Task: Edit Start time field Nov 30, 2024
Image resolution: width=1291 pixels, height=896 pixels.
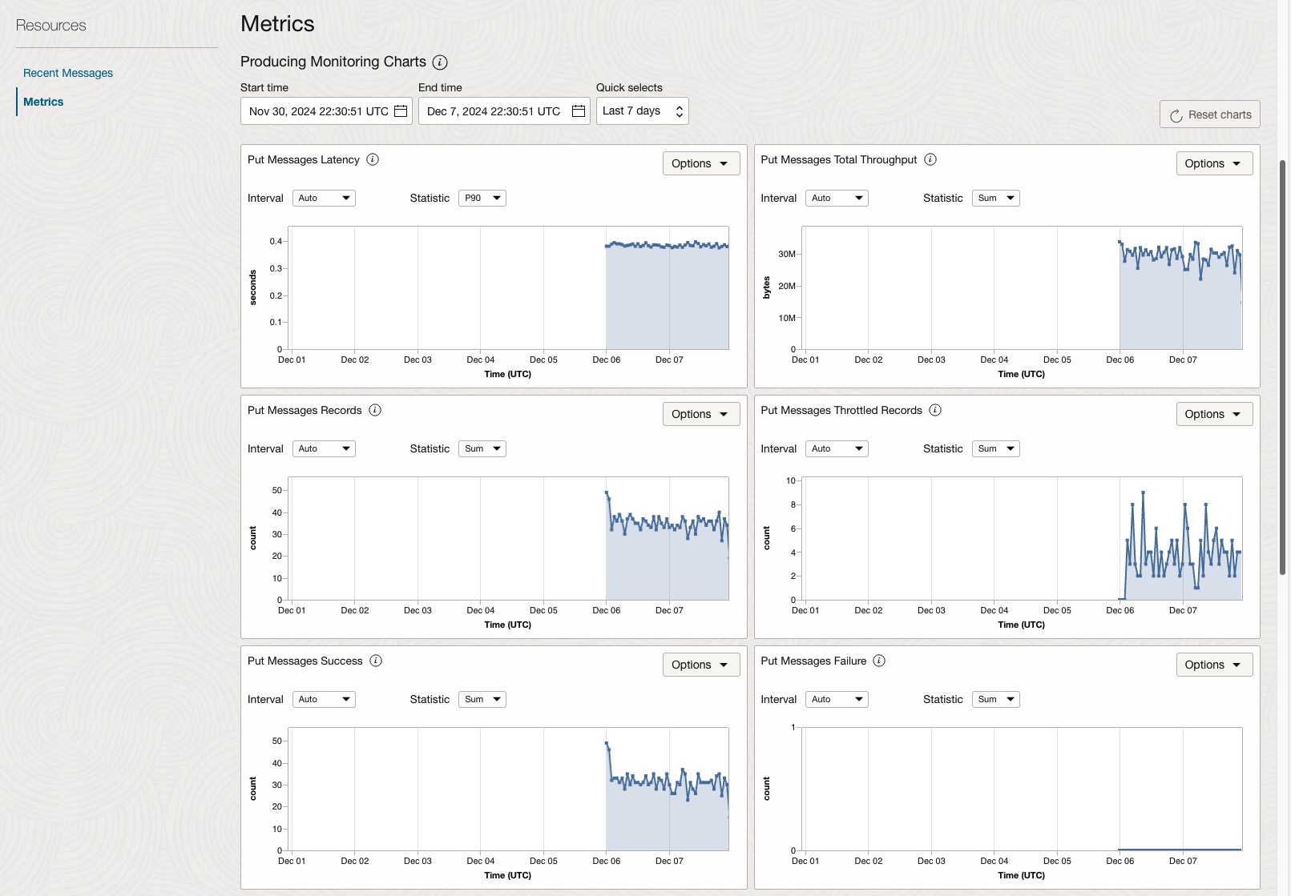Action: (326, 111)
